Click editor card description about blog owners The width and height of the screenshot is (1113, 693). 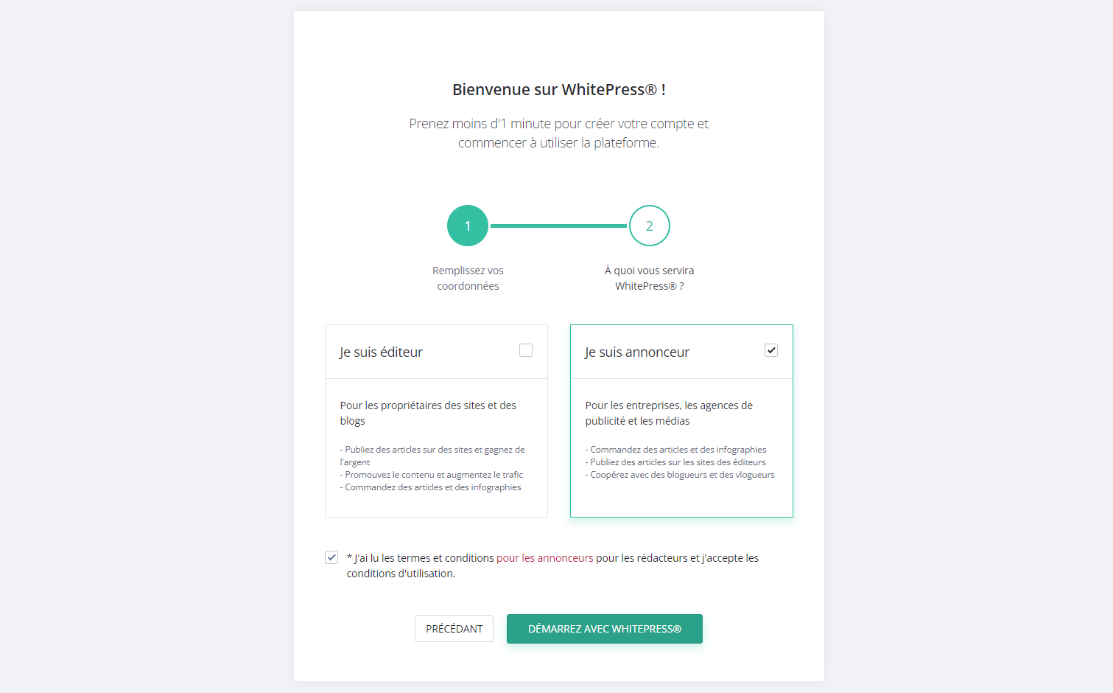(x=428, y=413)
